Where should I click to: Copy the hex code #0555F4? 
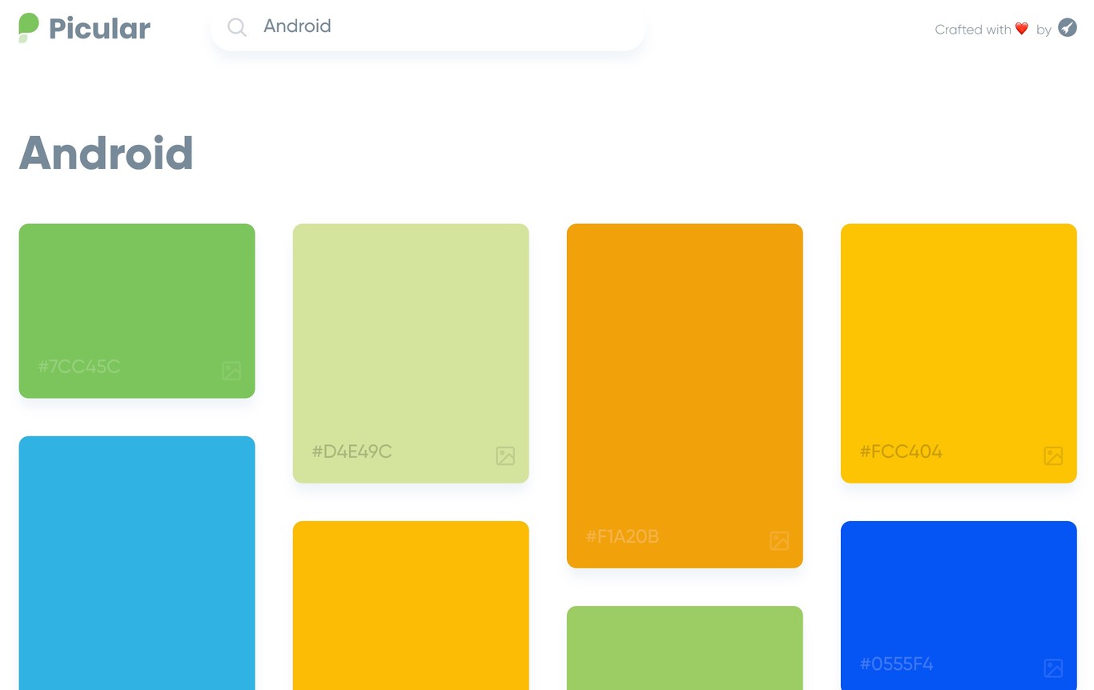point(896,664)
